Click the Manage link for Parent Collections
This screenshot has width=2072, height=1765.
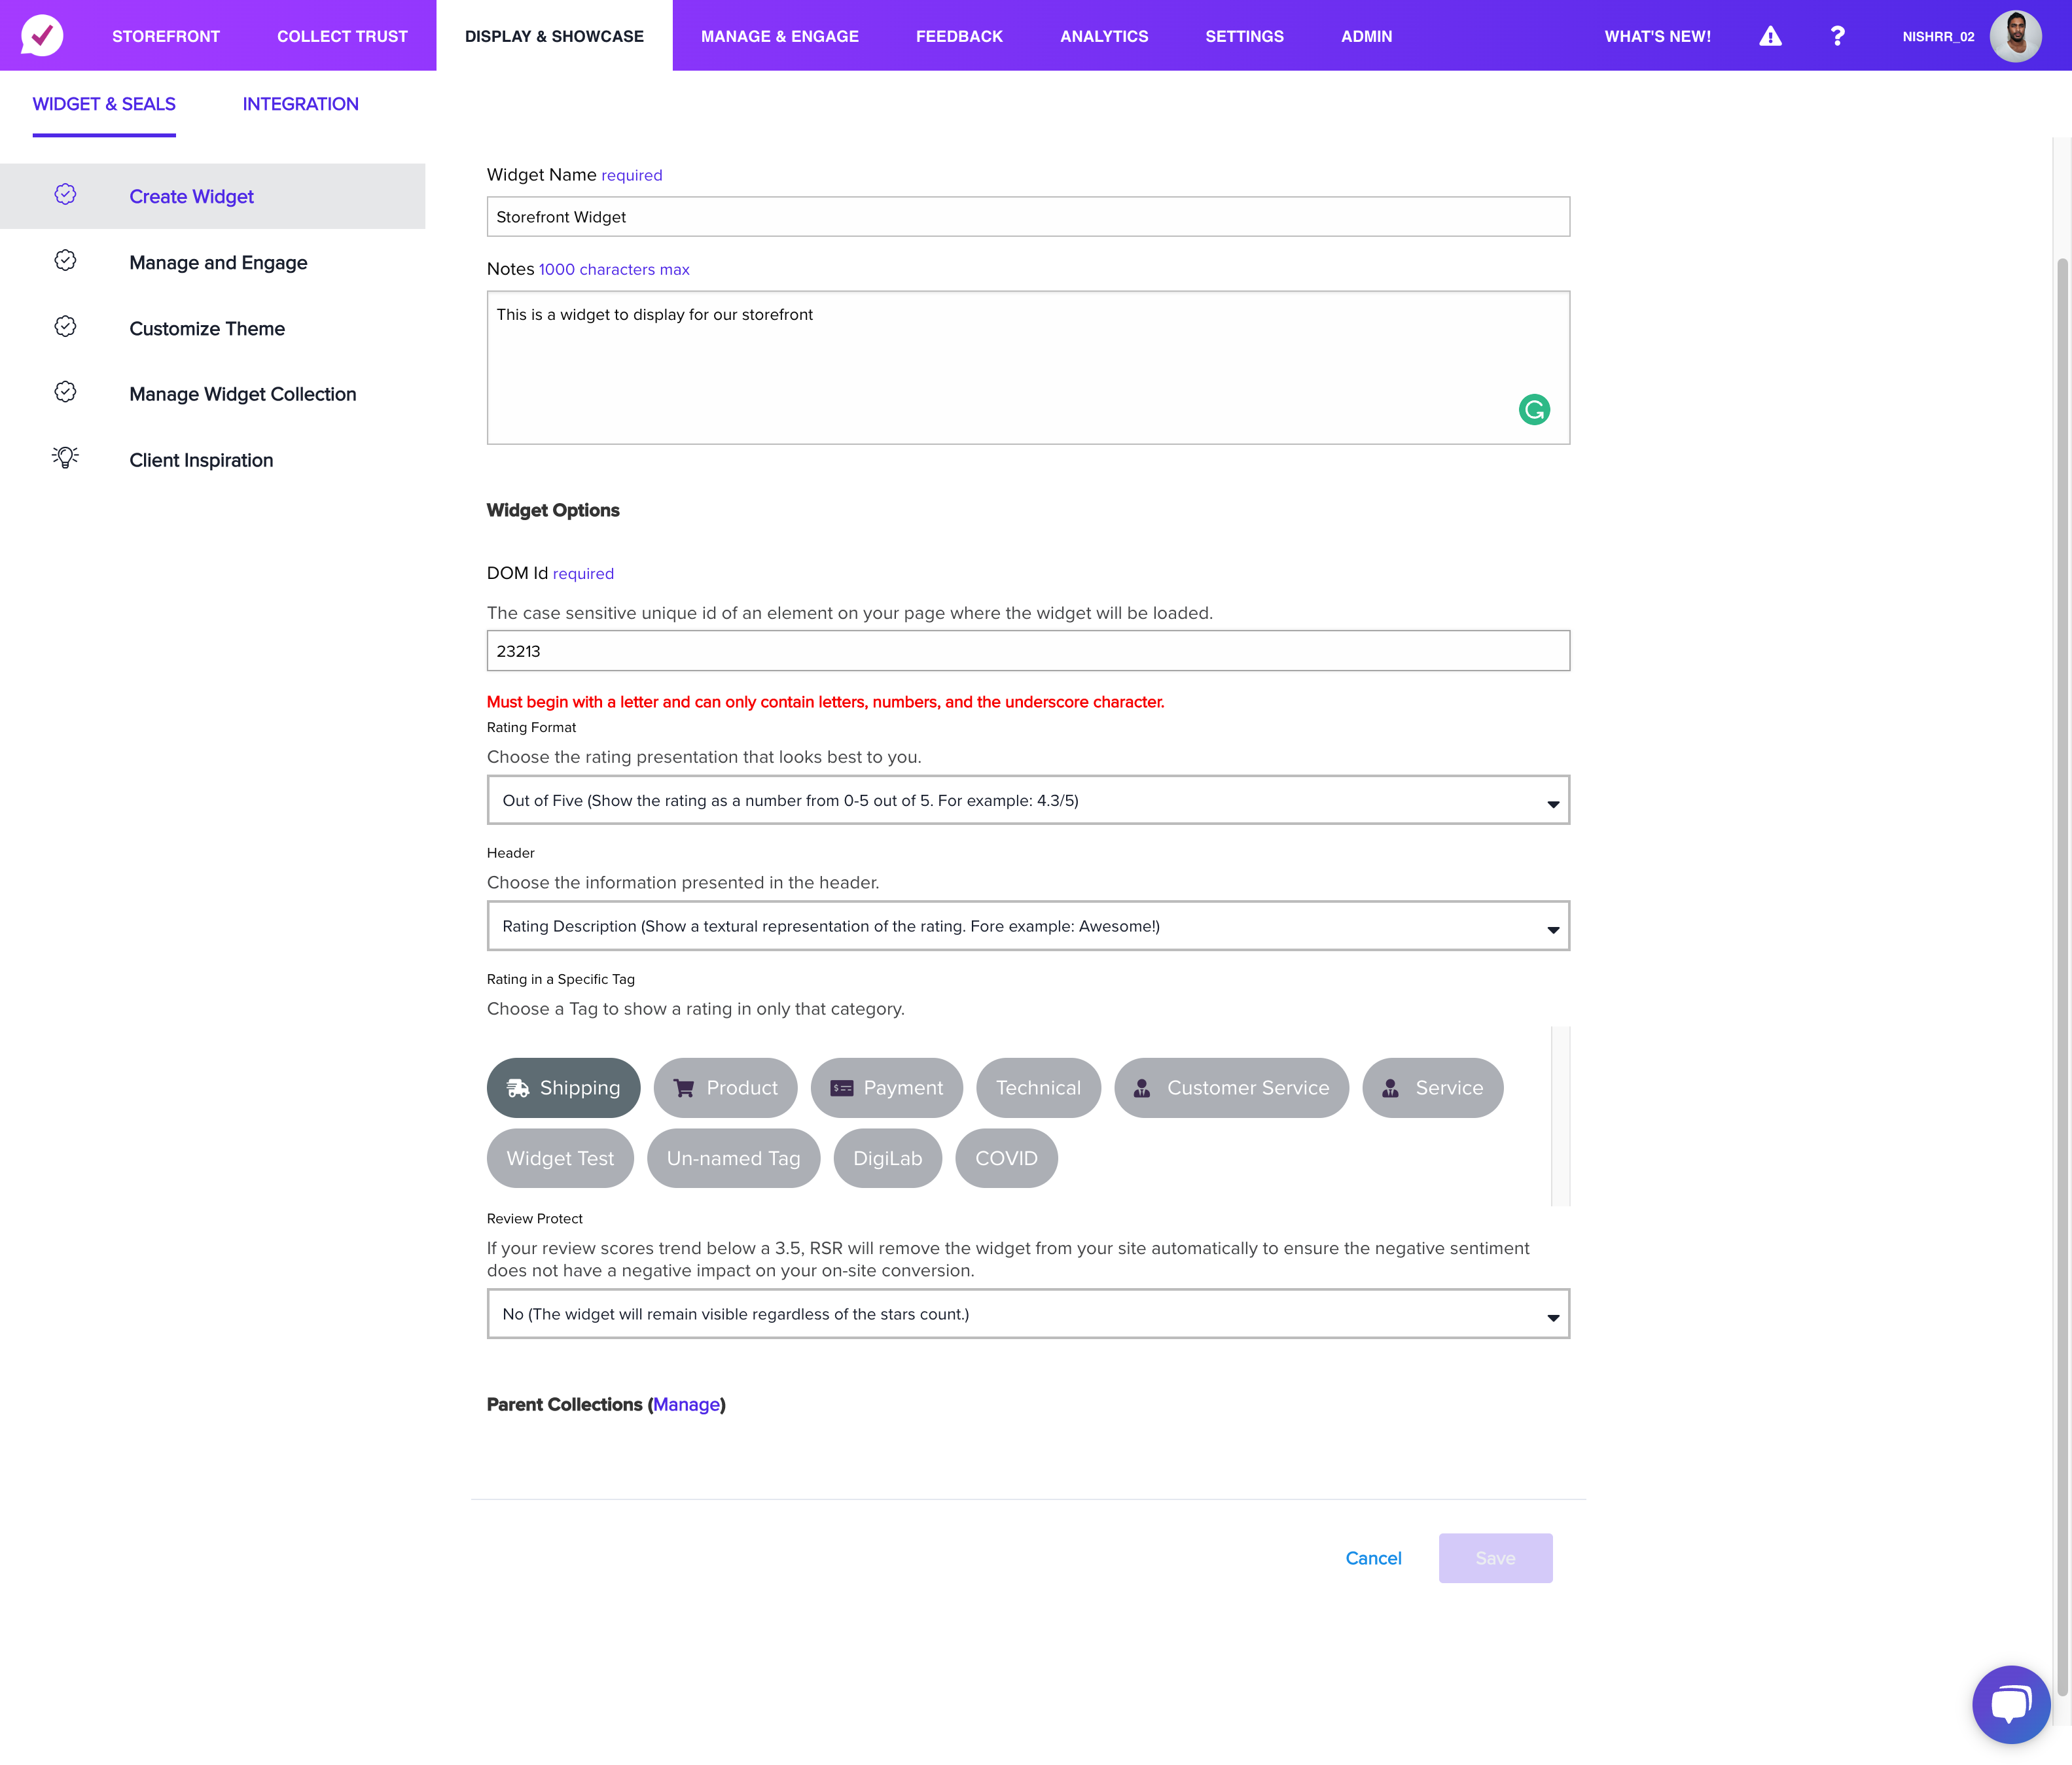coord(686,1404)
